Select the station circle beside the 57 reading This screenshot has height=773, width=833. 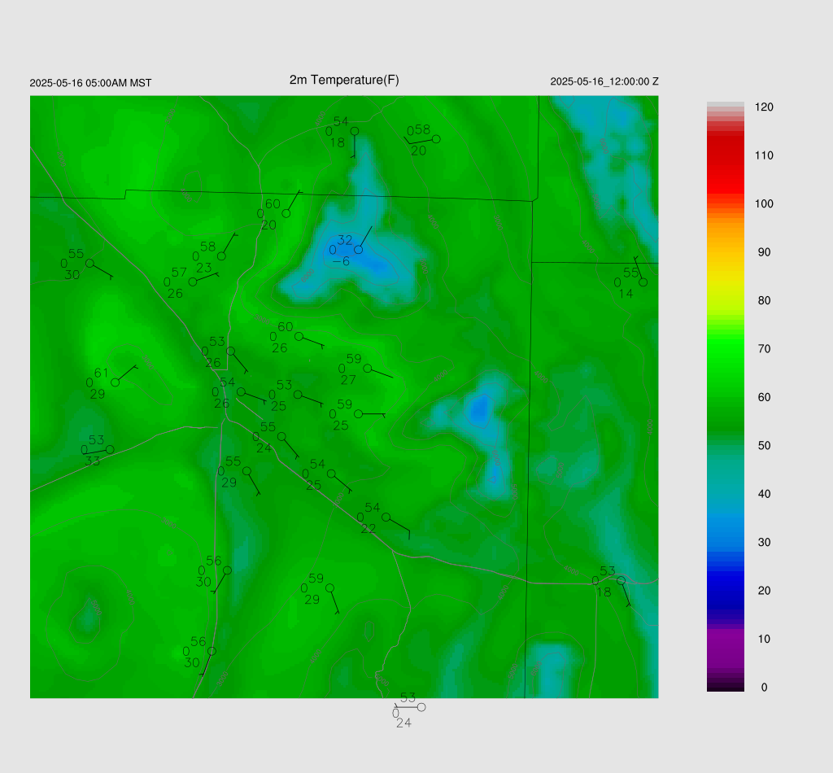click(193, 282)
